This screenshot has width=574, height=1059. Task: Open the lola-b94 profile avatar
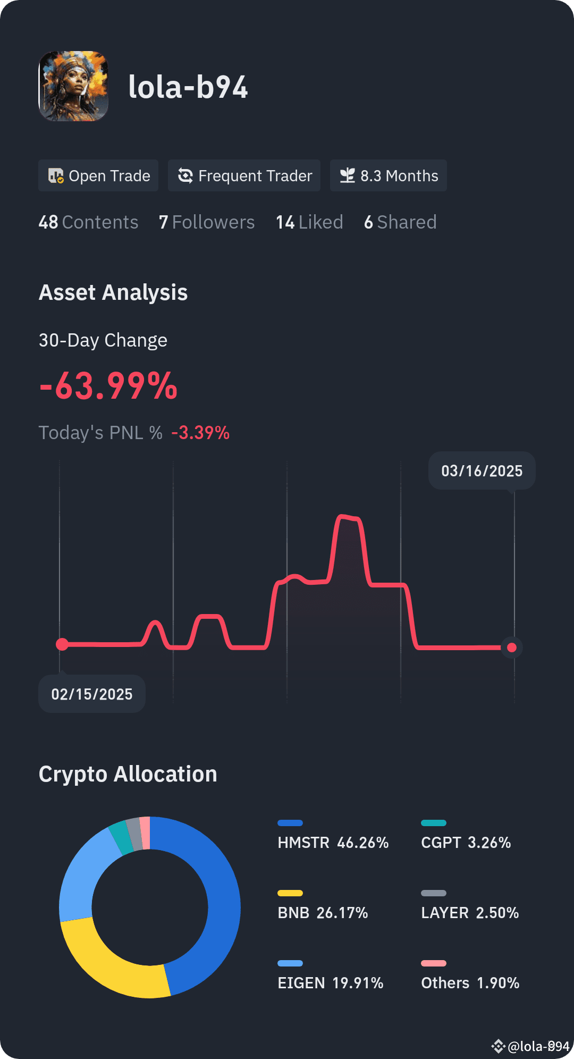[73, 87]
